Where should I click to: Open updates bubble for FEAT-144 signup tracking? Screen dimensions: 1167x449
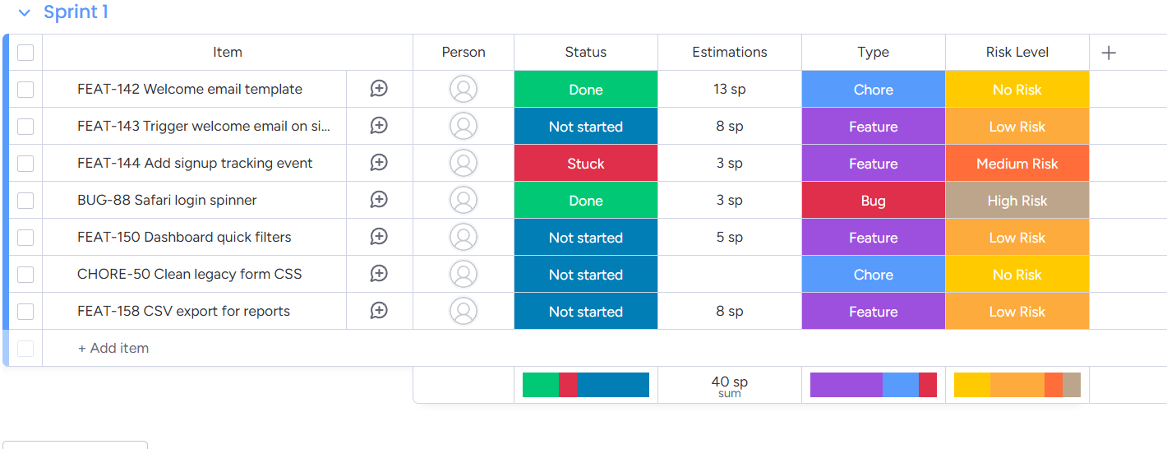(379, 163)
